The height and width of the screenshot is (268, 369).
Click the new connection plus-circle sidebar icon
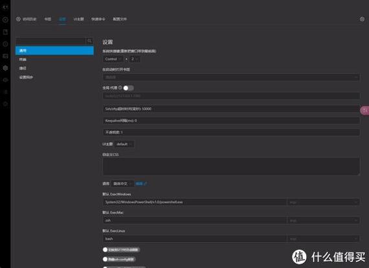point(5,19)
